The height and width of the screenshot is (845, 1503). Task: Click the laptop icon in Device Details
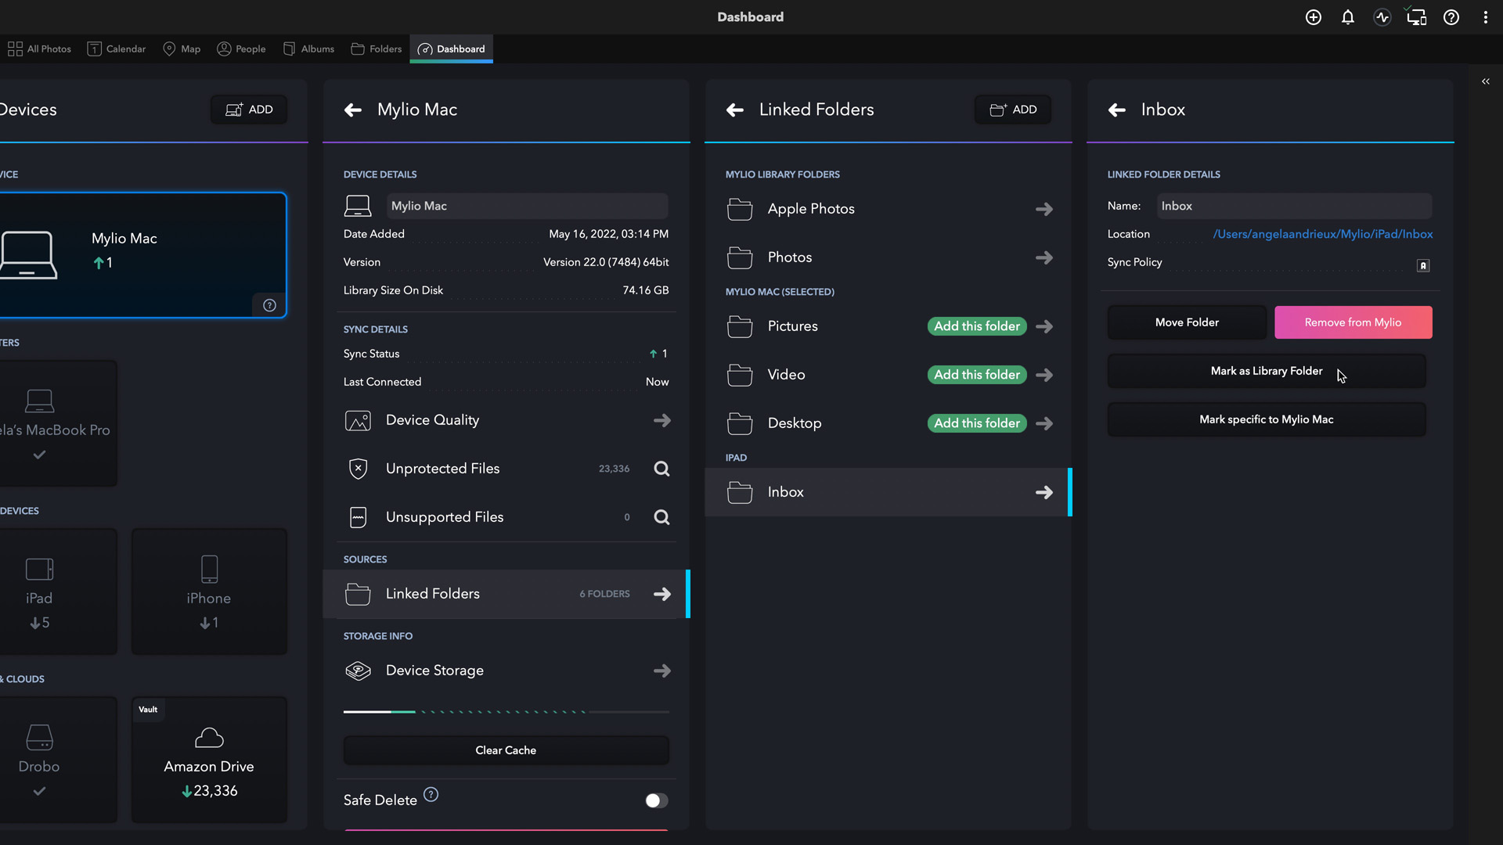coord(358,206)
